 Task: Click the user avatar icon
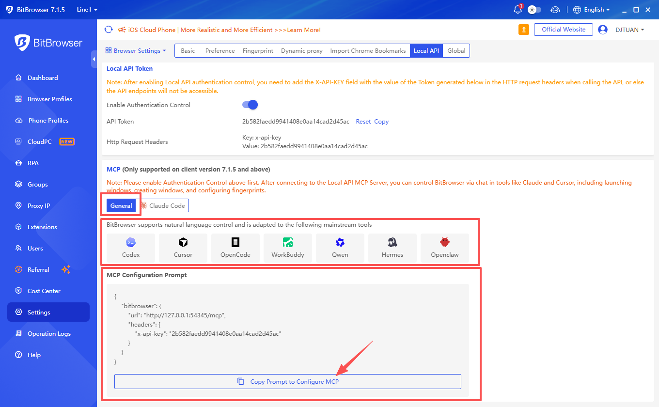tap(603, 30)
